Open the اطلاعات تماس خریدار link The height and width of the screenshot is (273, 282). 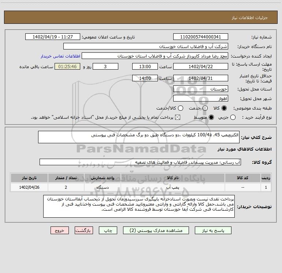click(x=60, y=56)
